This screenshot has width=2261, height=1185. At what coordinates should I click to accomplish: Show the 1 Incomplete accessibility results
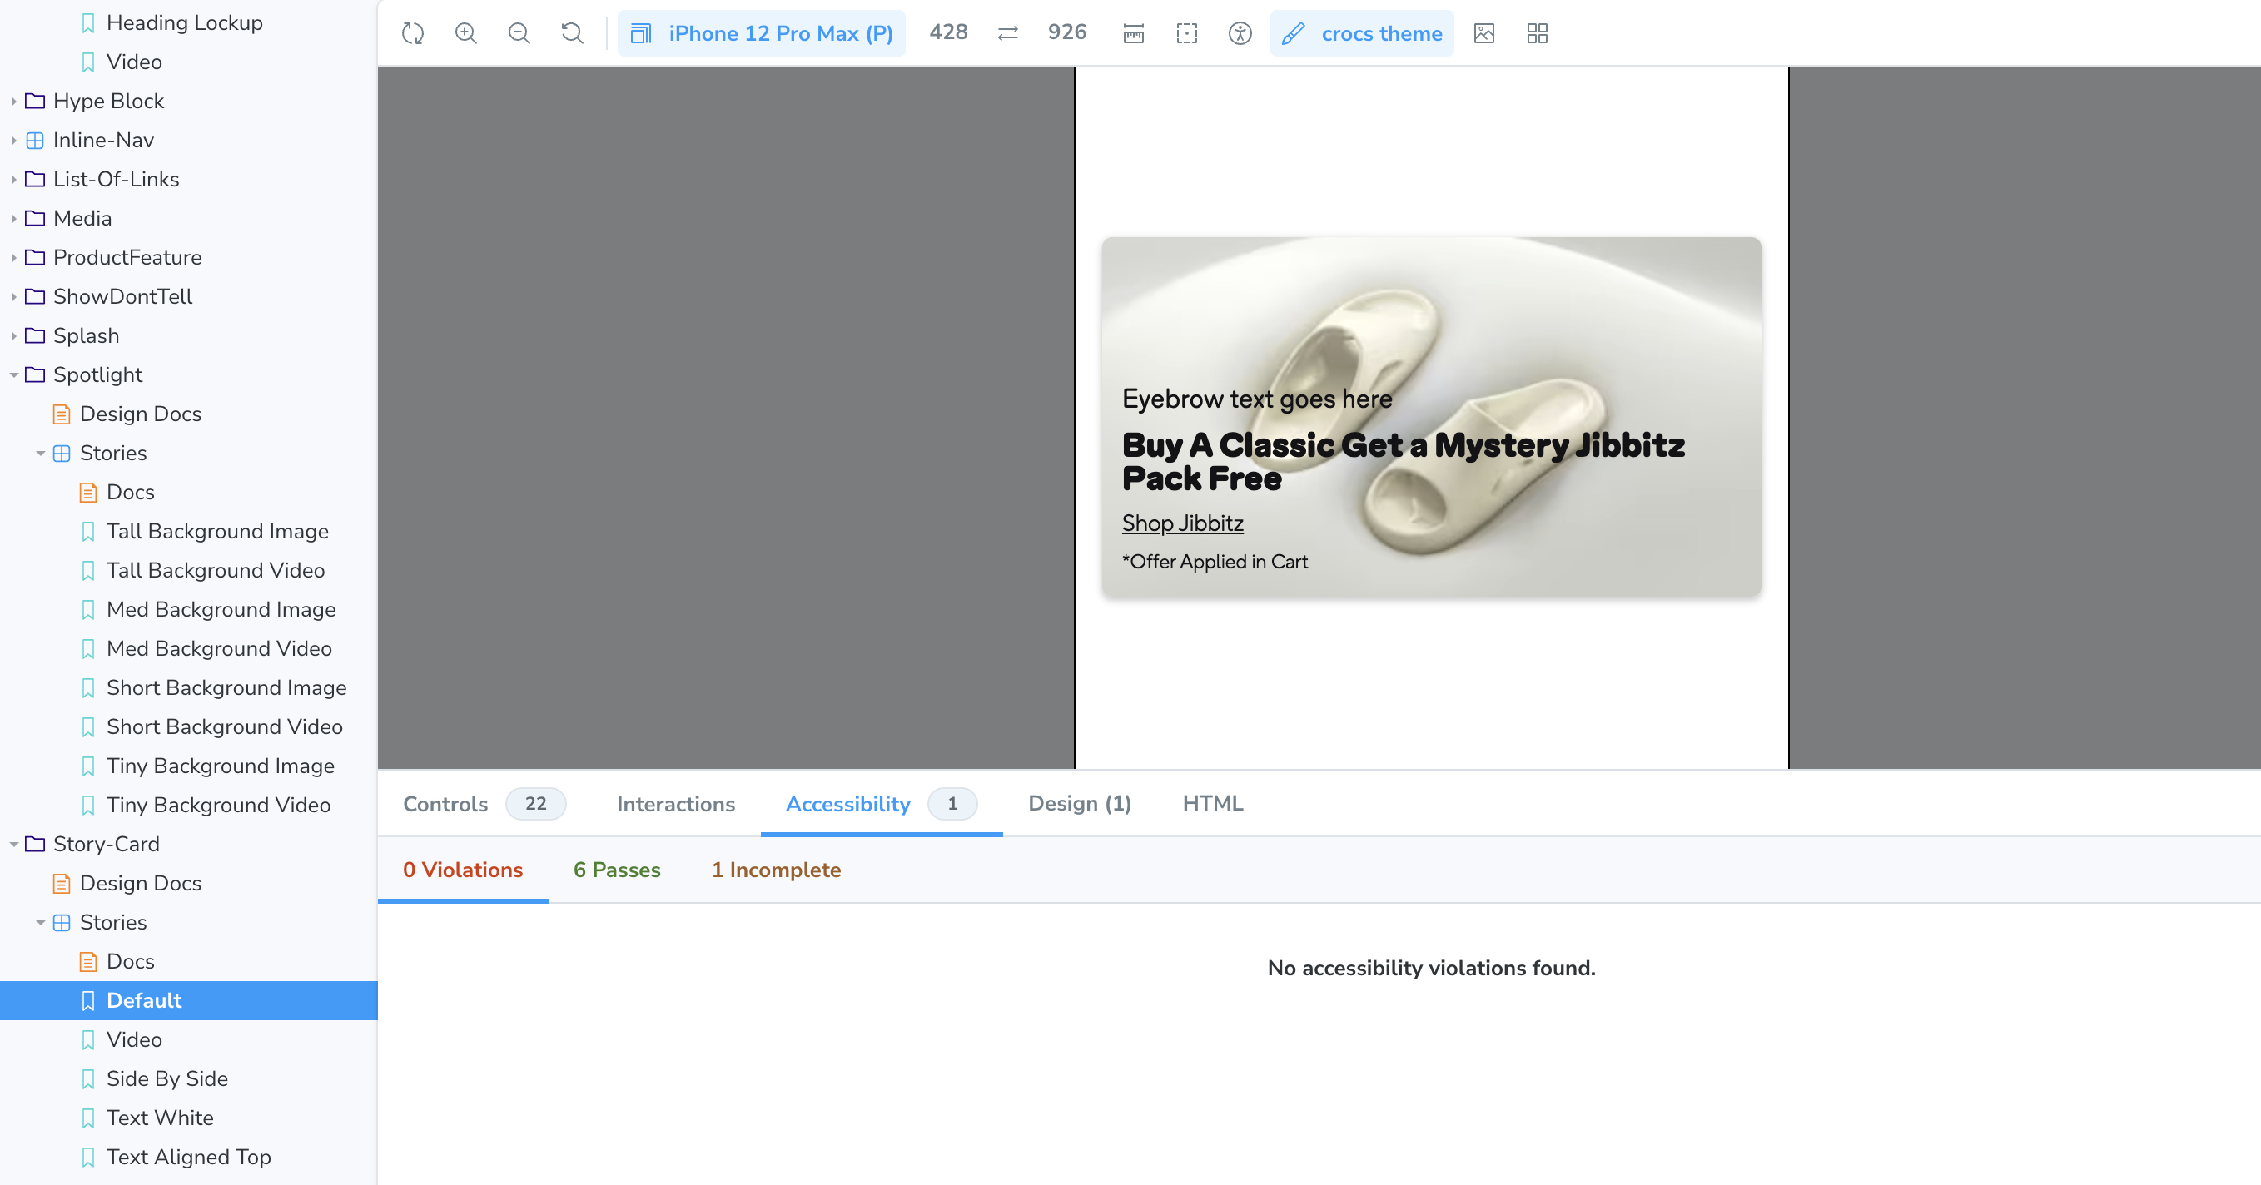coord(776,870)
